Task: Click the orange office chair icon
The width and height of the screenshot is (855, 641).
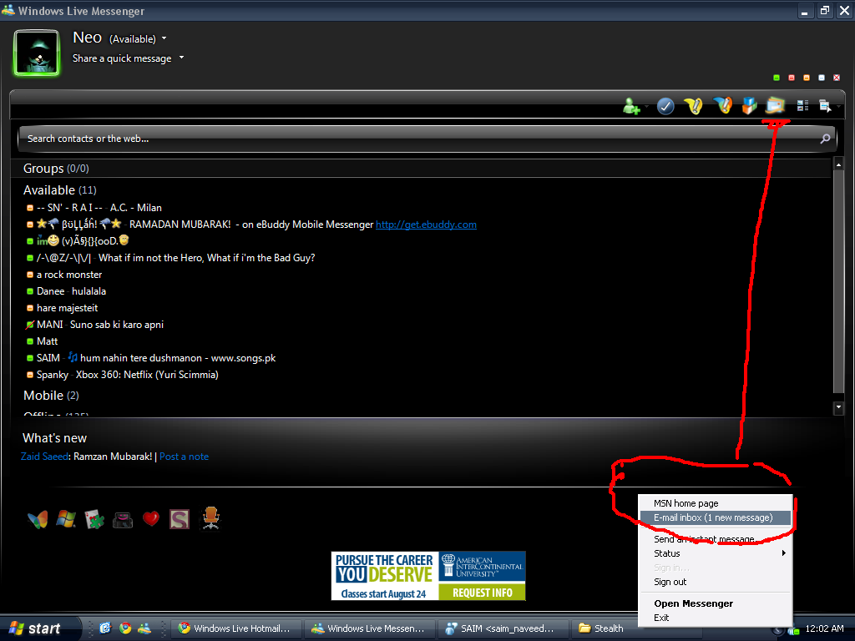Action: tap(210, 518)
